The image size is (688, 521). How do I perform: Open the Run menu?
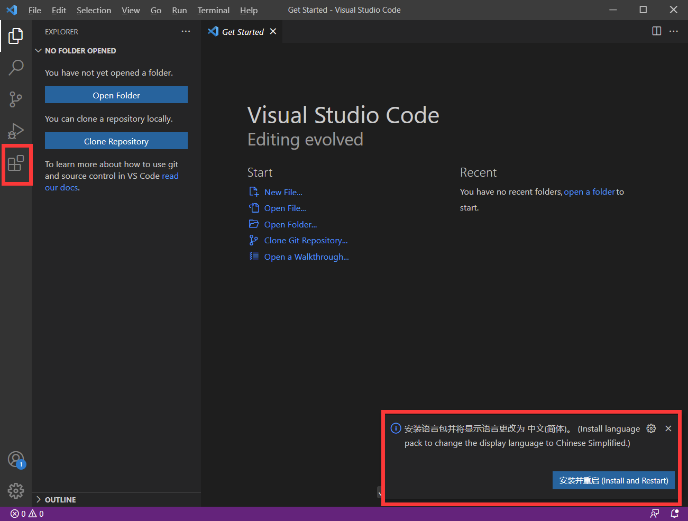(179, 10)
